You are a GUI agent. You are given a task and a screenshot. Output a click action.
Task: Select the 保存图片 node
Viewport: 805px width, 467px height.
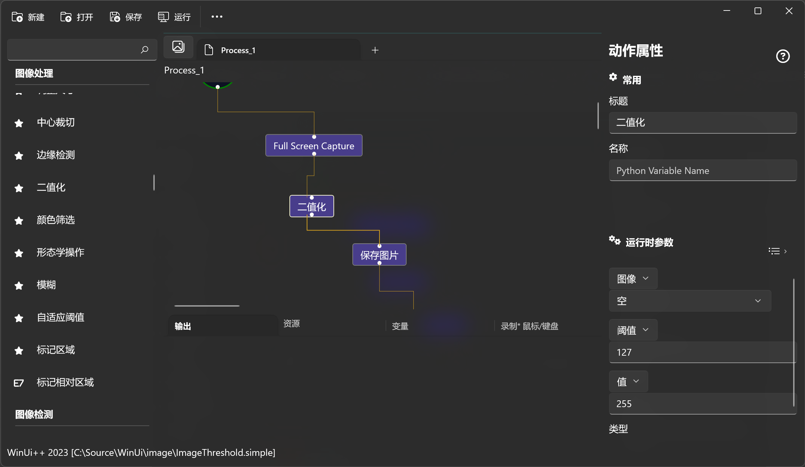tap(379, 255)
